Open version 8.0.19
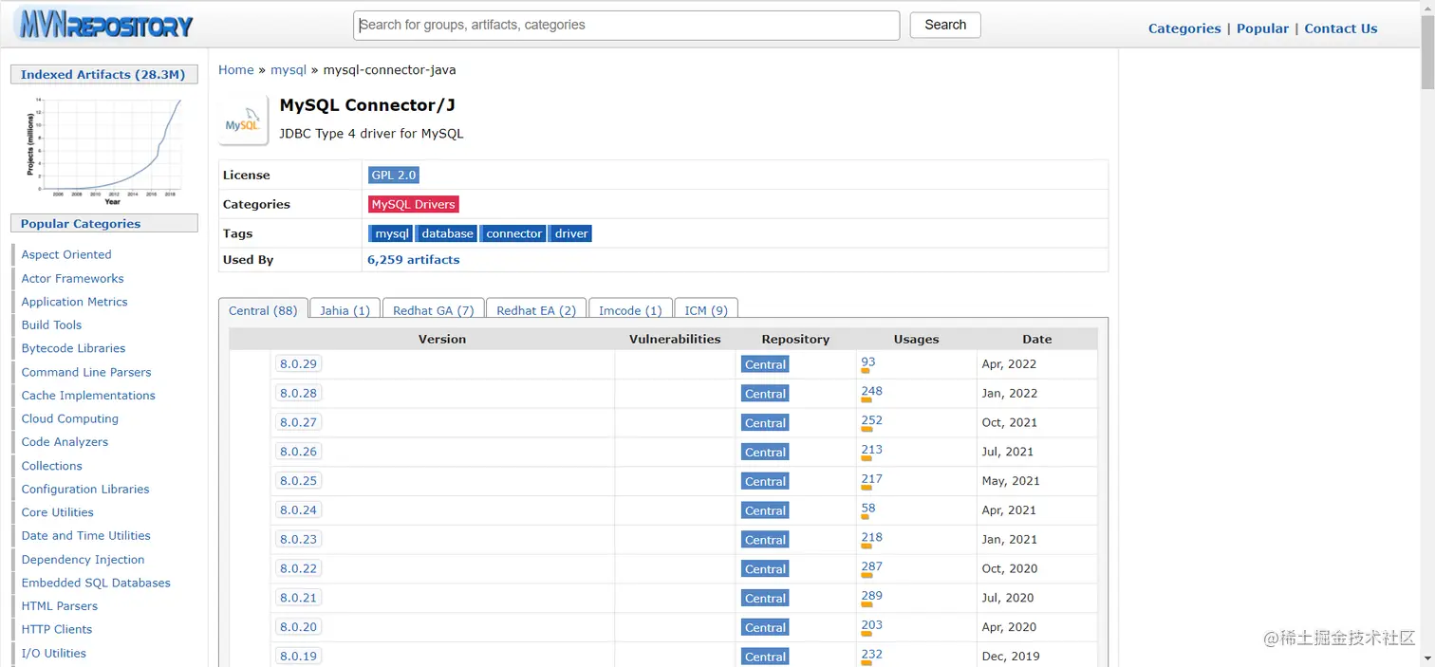 pyautogui.click(x=298, y=657)
